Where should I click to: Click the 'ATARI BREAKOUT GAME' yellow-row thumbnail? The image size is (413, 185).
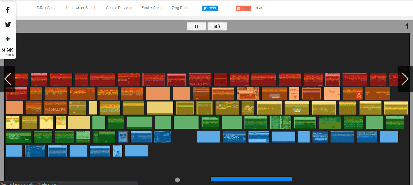(x=55, y=108)
